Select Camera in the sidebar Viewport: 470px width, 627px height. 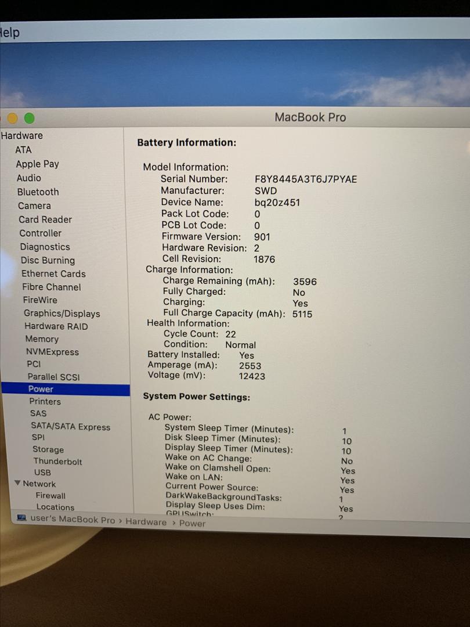point(34,206)
